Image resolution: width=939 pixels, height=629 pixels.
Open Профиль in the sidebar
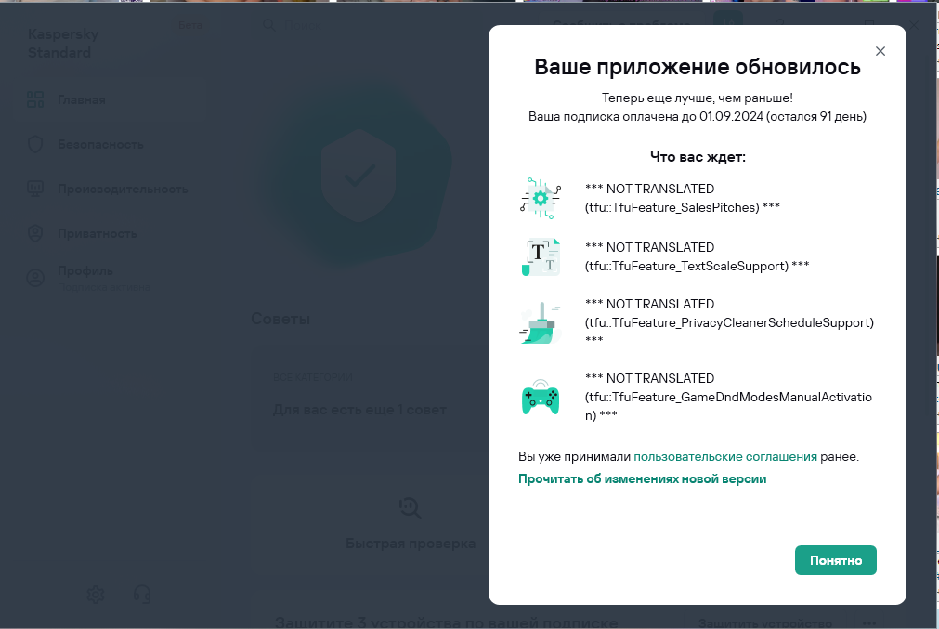85,270
